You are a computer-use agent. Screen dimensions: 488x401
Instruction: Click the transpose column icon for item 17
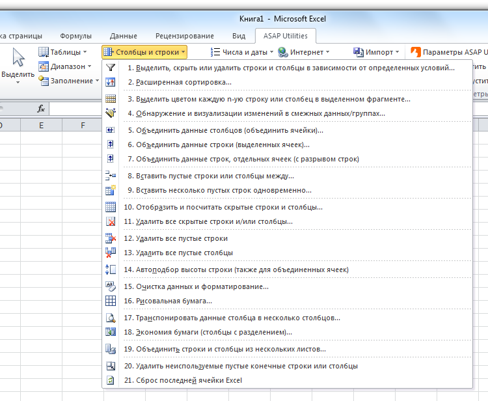pyautogui.click(x=111, y=318)
